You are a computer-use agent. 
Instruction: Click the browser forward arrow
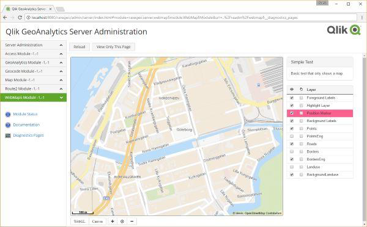point(13,18)
